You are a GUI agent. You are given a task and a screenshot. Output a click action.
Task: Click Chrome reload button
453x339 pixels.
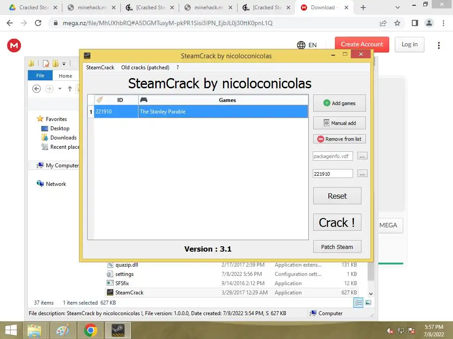click(38, 23)
